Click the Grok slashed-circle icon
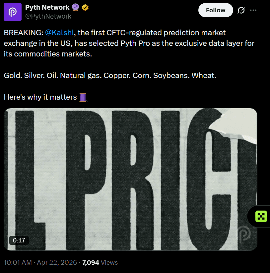The image size is (270, 273). pyautogui.click(x=241, y=10)
